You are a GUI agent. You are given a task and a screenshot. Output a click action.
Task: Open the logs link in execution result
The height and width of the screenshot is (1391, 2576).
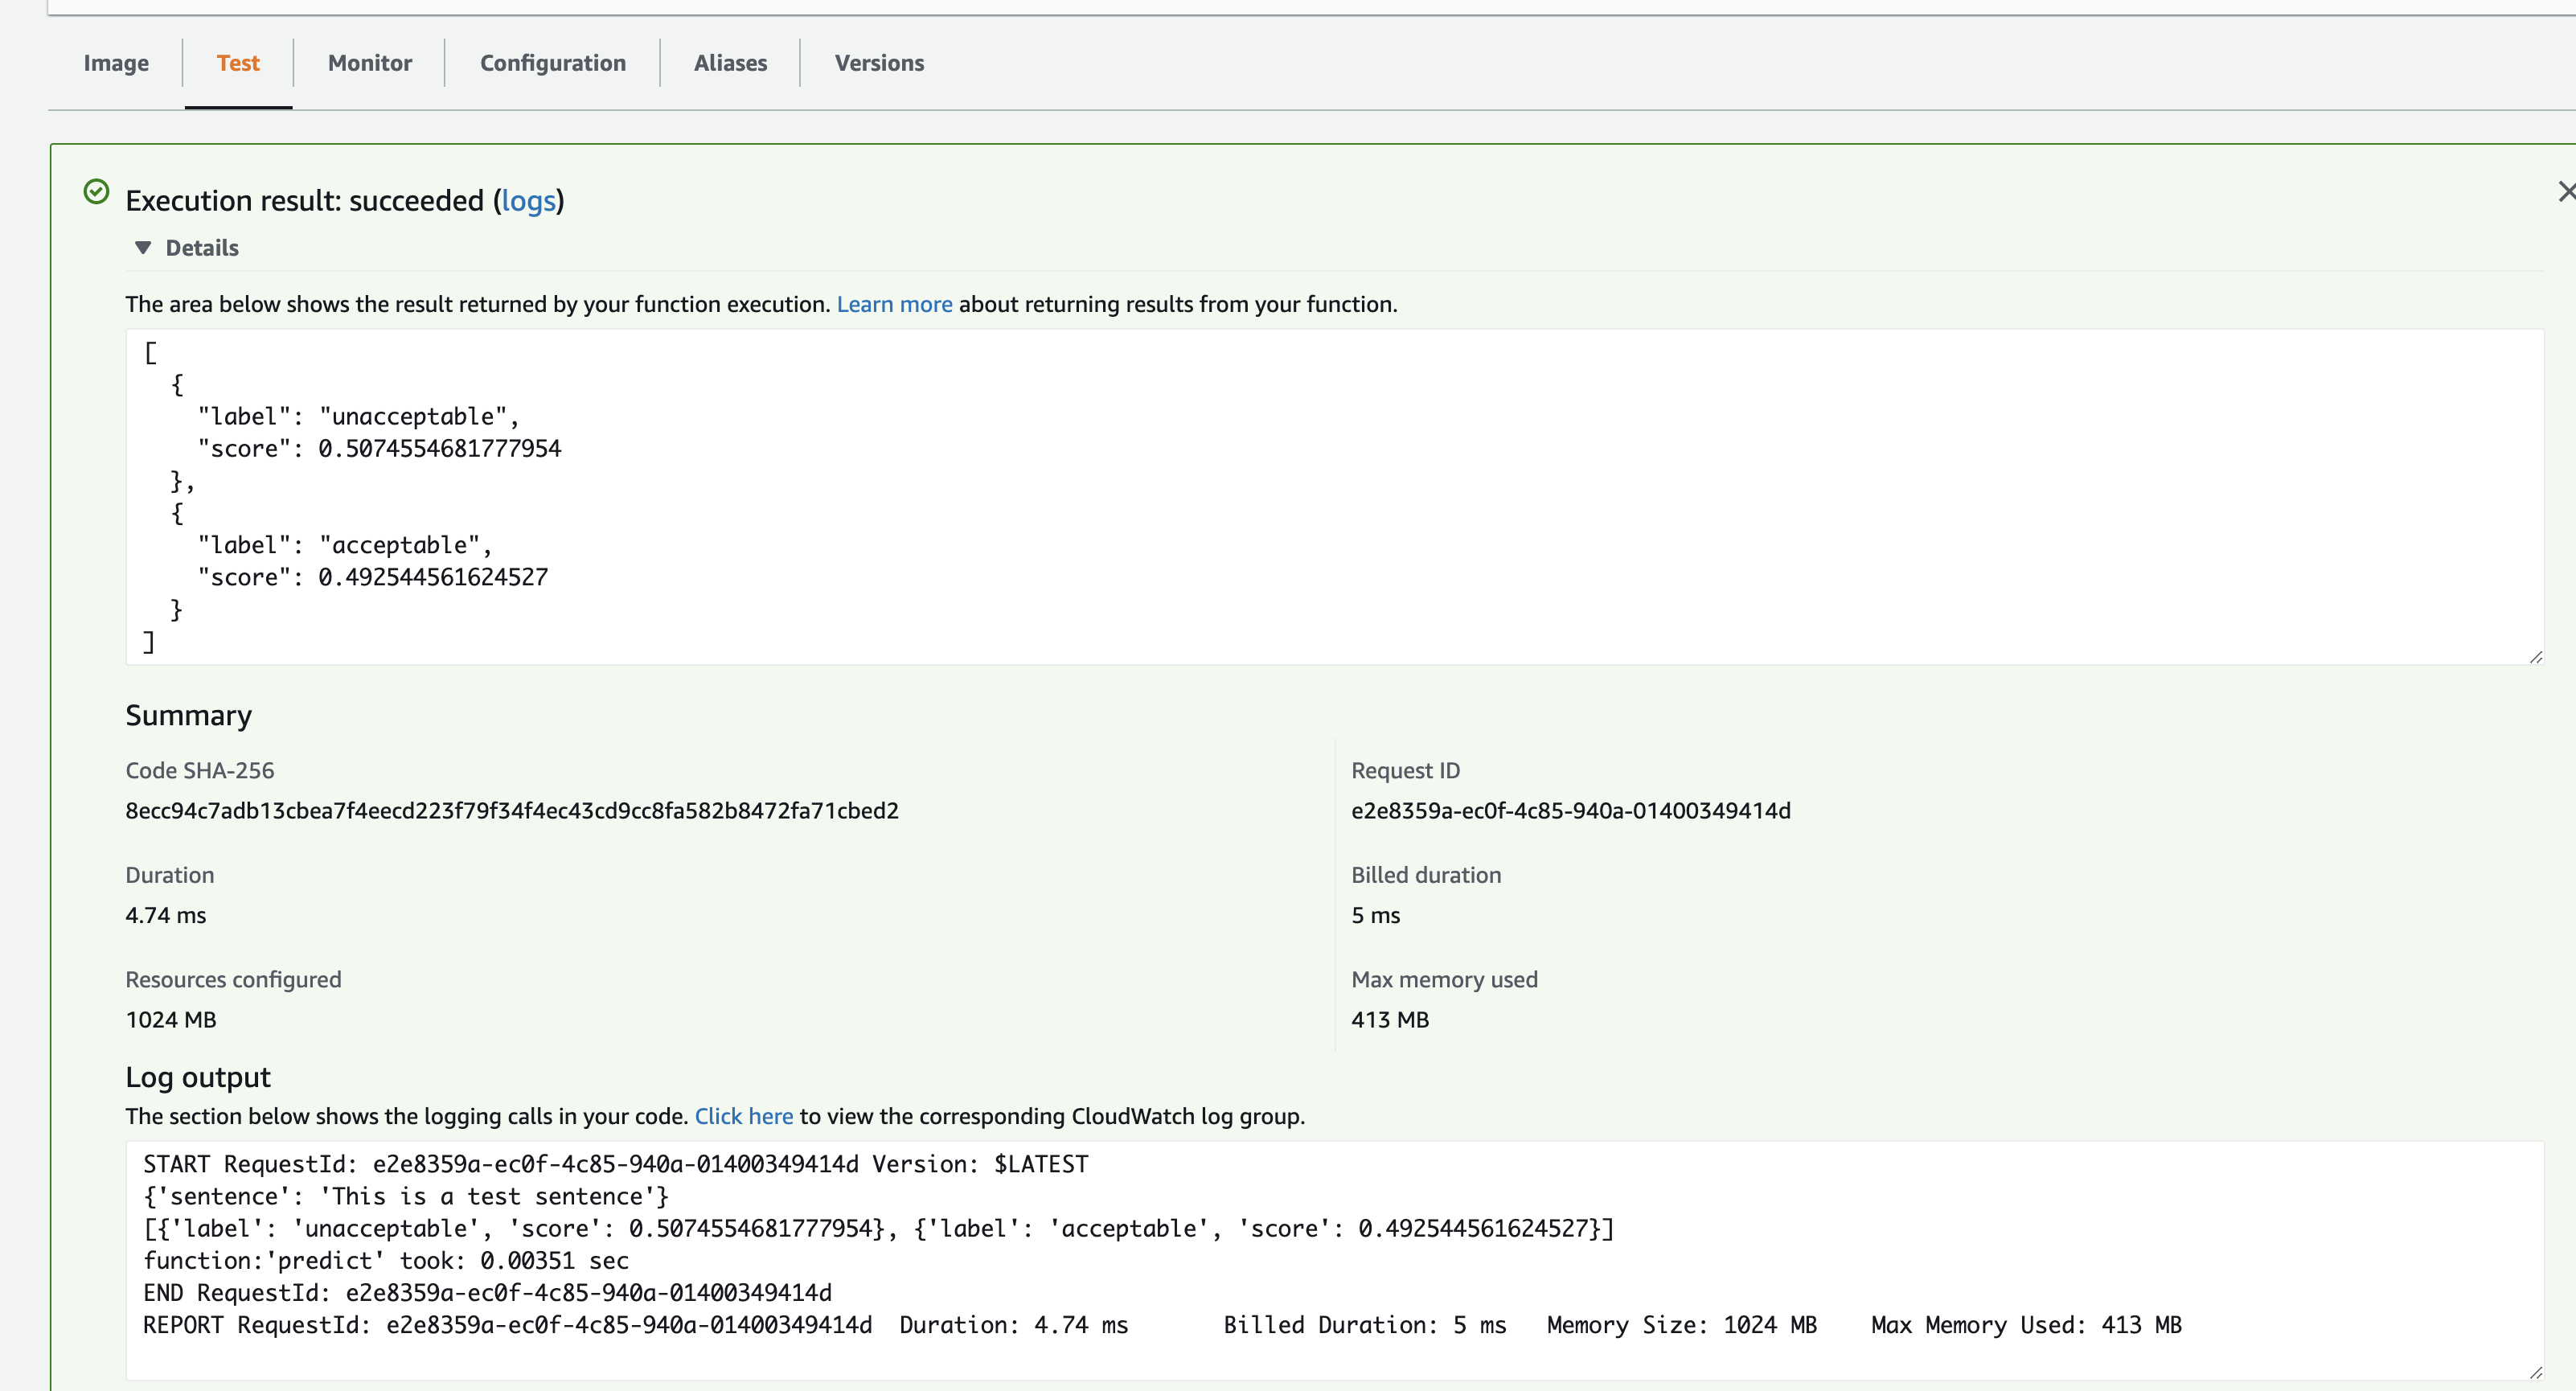528,201
